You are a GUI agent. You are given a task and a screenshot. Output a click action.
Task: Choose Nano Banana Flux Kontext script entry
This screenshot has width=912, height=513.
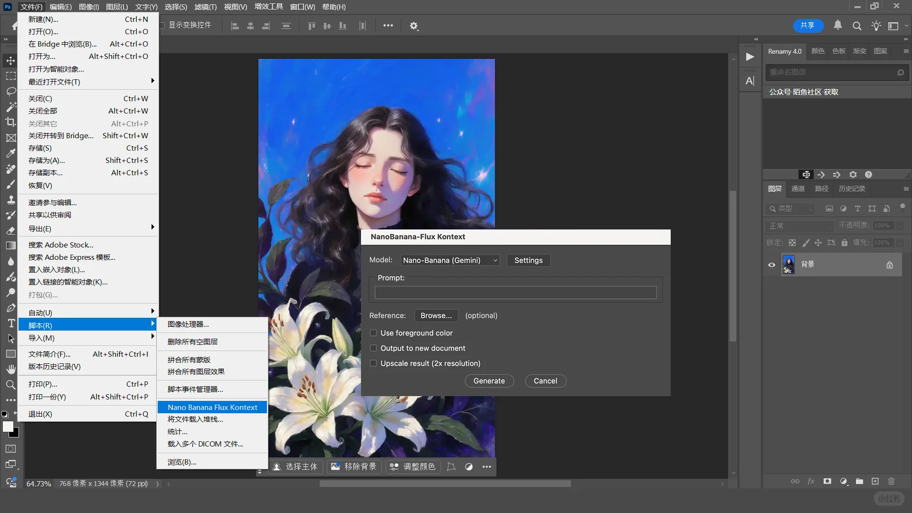coord(212,407)
